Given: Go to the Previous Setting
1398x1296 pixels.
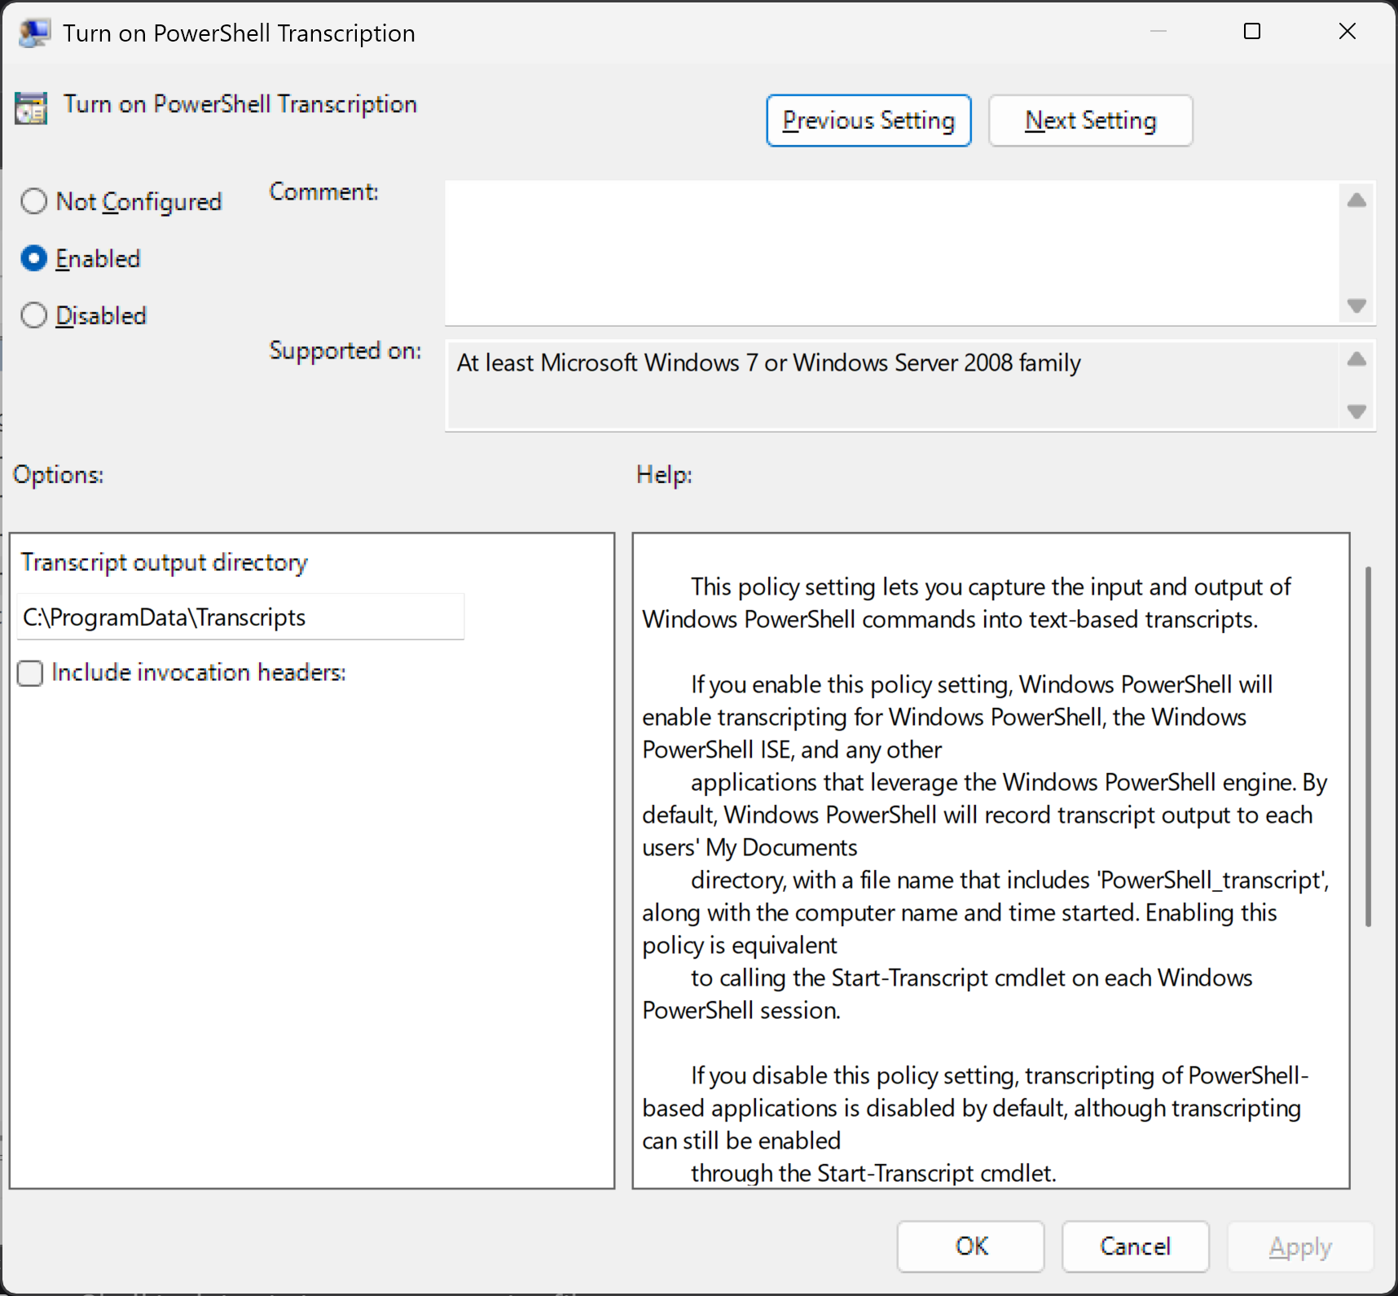Looking at the screenshot, I should point(868,121).
